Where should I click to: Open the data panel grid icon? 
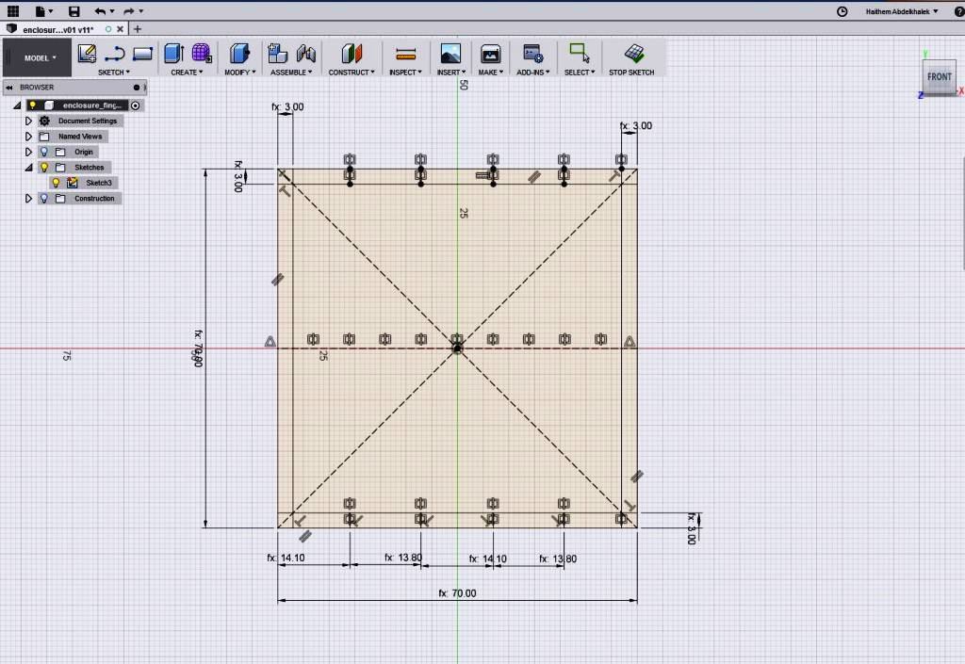pyautogui.click(x=12, y=10)
